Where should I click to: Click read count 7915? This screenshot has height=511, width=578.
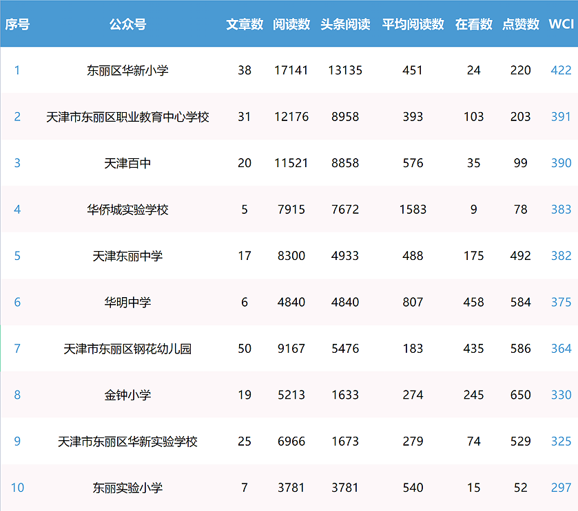(291, 210)
